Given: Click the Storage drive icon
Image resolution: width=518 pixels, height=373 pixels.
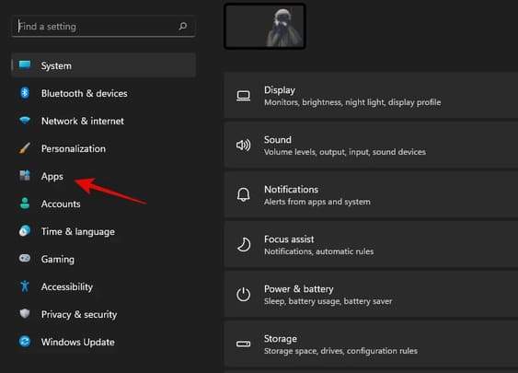Looking at the screenshot, I should coord(244,344).
